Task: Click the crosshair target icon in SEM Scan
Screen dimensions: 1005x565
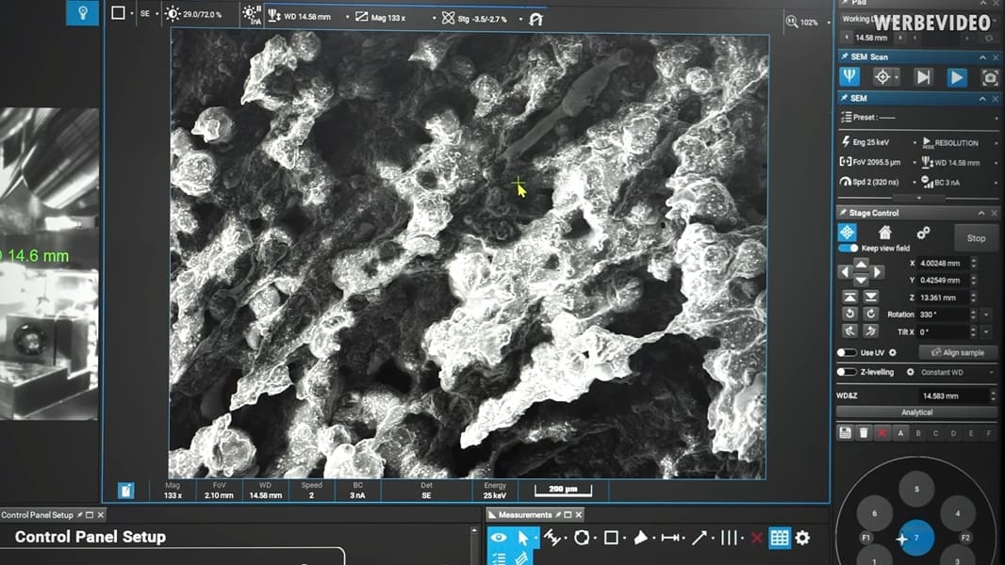Action: [x=882, y=77]
